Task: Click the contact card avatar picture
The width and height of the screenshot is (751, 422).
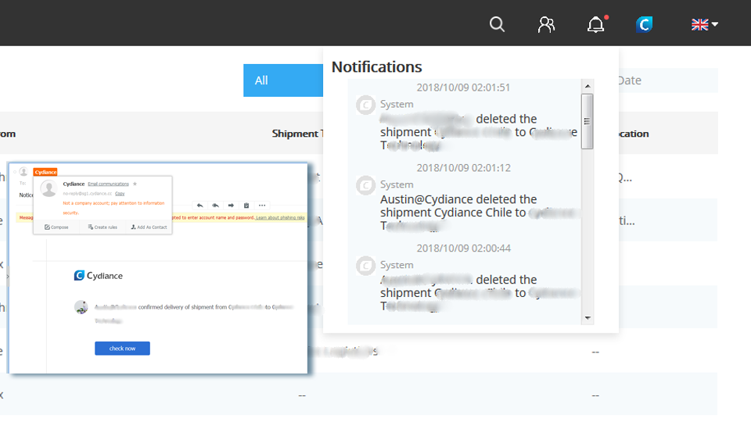Action: 49,188
